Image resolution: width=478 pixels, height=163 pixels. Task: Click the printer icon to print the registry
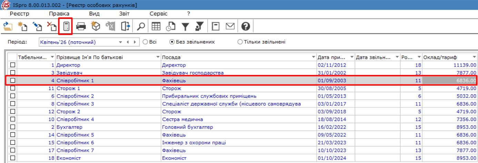(81, 27)
